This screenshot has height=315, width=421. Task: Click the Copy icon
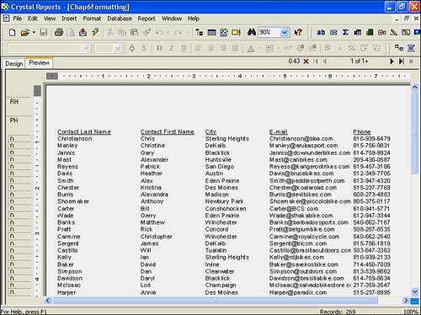tap(122, 32)
